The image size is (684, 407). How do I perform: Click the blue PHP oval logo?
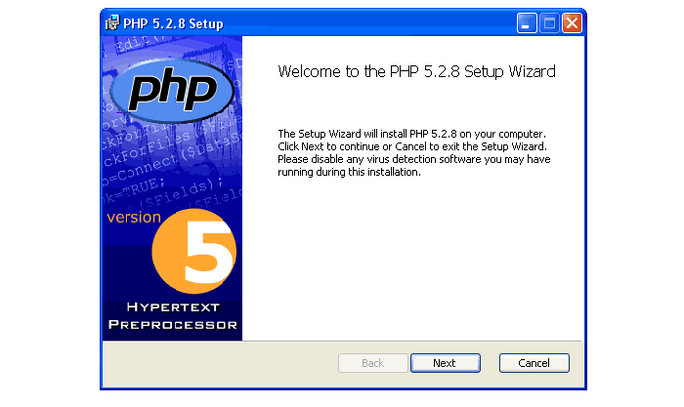click(x=172, y=93)
